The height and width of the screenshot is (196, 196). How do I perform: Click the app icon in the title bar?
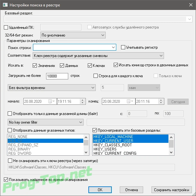point(5,5)
